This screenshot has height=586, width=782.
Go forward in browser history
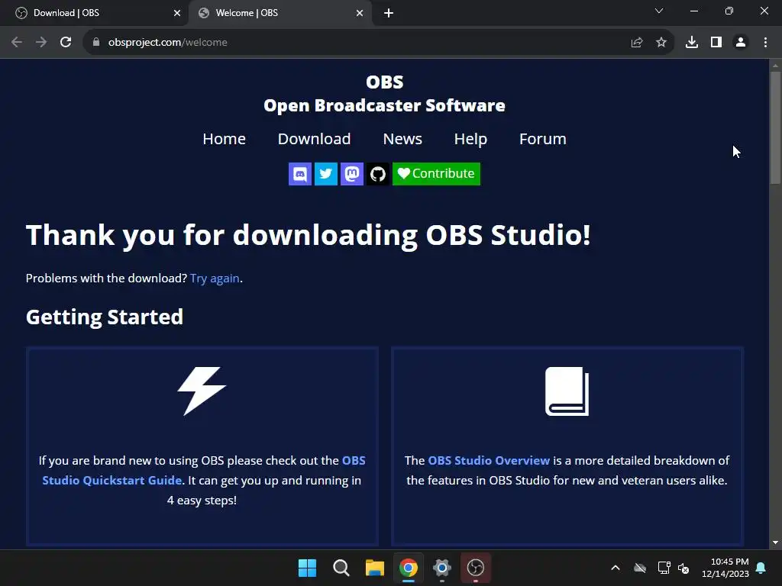[x=41, y=43]
